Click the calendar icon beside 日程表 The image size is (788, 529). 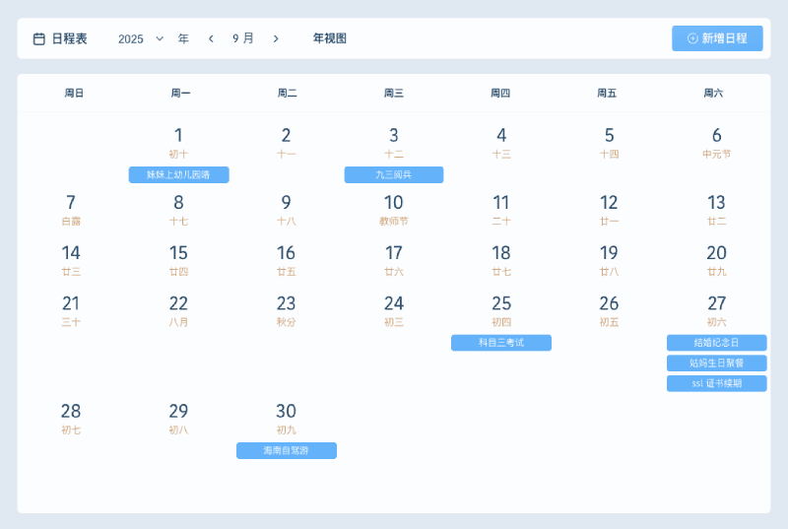point(39,38)
